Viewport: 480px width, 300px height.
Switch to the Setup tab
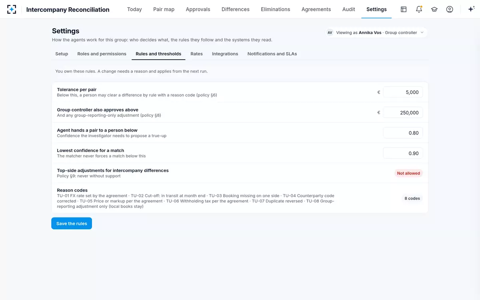coord(62,54)
